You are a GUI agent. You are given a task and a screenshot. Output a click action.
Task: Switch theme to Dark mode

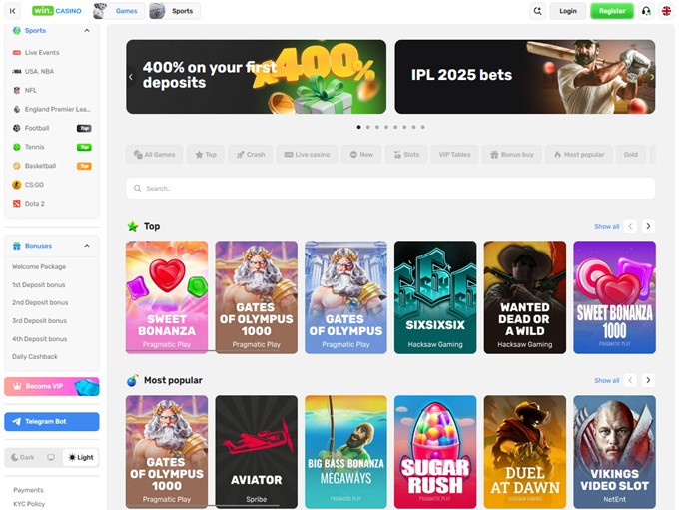click(x=22, y=457)
